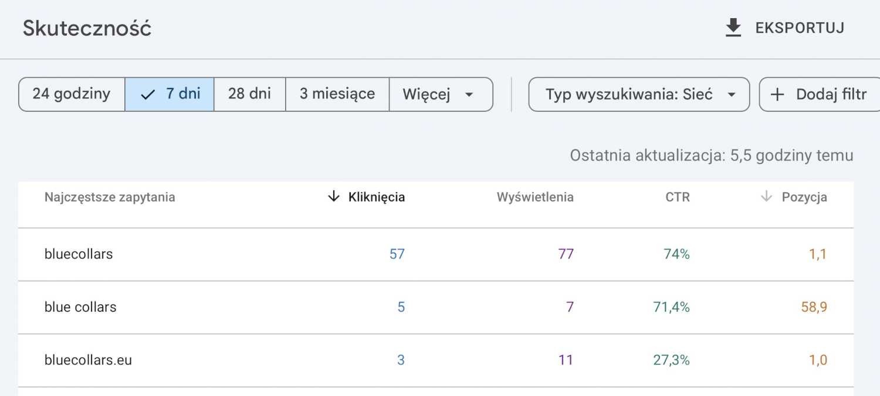This screenshot has height=396, width=880.
Task: Click the sort arrow next to Pozycja
Action: coord(766,197)
